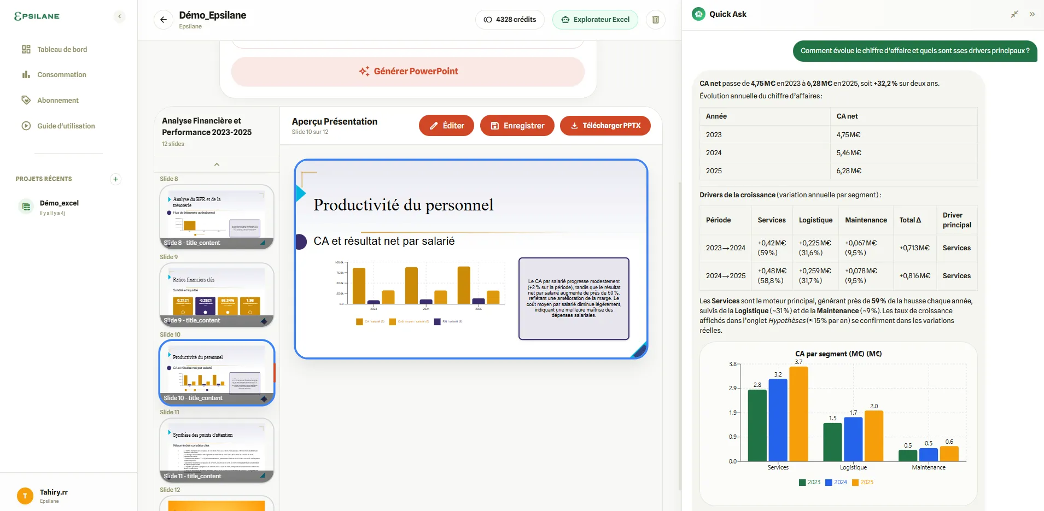Image resolution: width=1044 pixels, height=511 pixels.
Task: Minimize the Quick Ask panel
Action: click(1014, 14)
